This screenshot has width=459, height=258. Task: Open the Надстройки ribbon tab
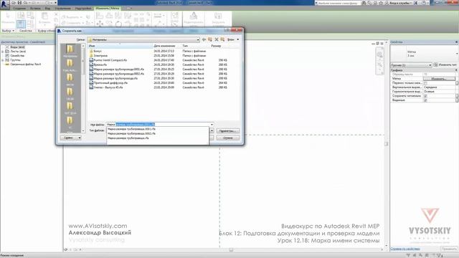click(83, 9)
